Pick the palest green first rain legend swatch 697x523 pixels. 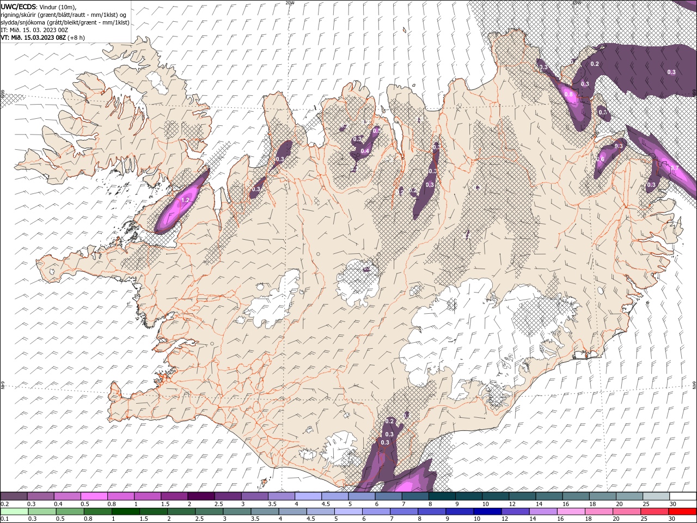pyautogui.click(x=14, y=511)
